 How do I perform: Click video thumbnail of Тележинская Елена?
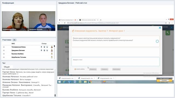click(x=15, y=21)
